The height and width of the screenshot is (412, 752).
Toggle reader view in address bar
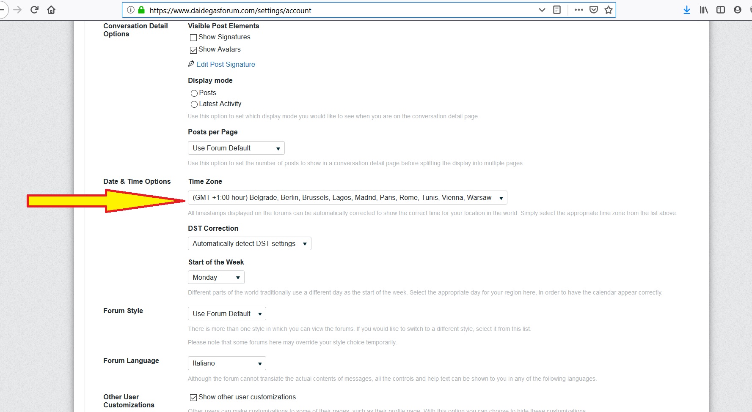pyautogui.click(x=557, y=10)
